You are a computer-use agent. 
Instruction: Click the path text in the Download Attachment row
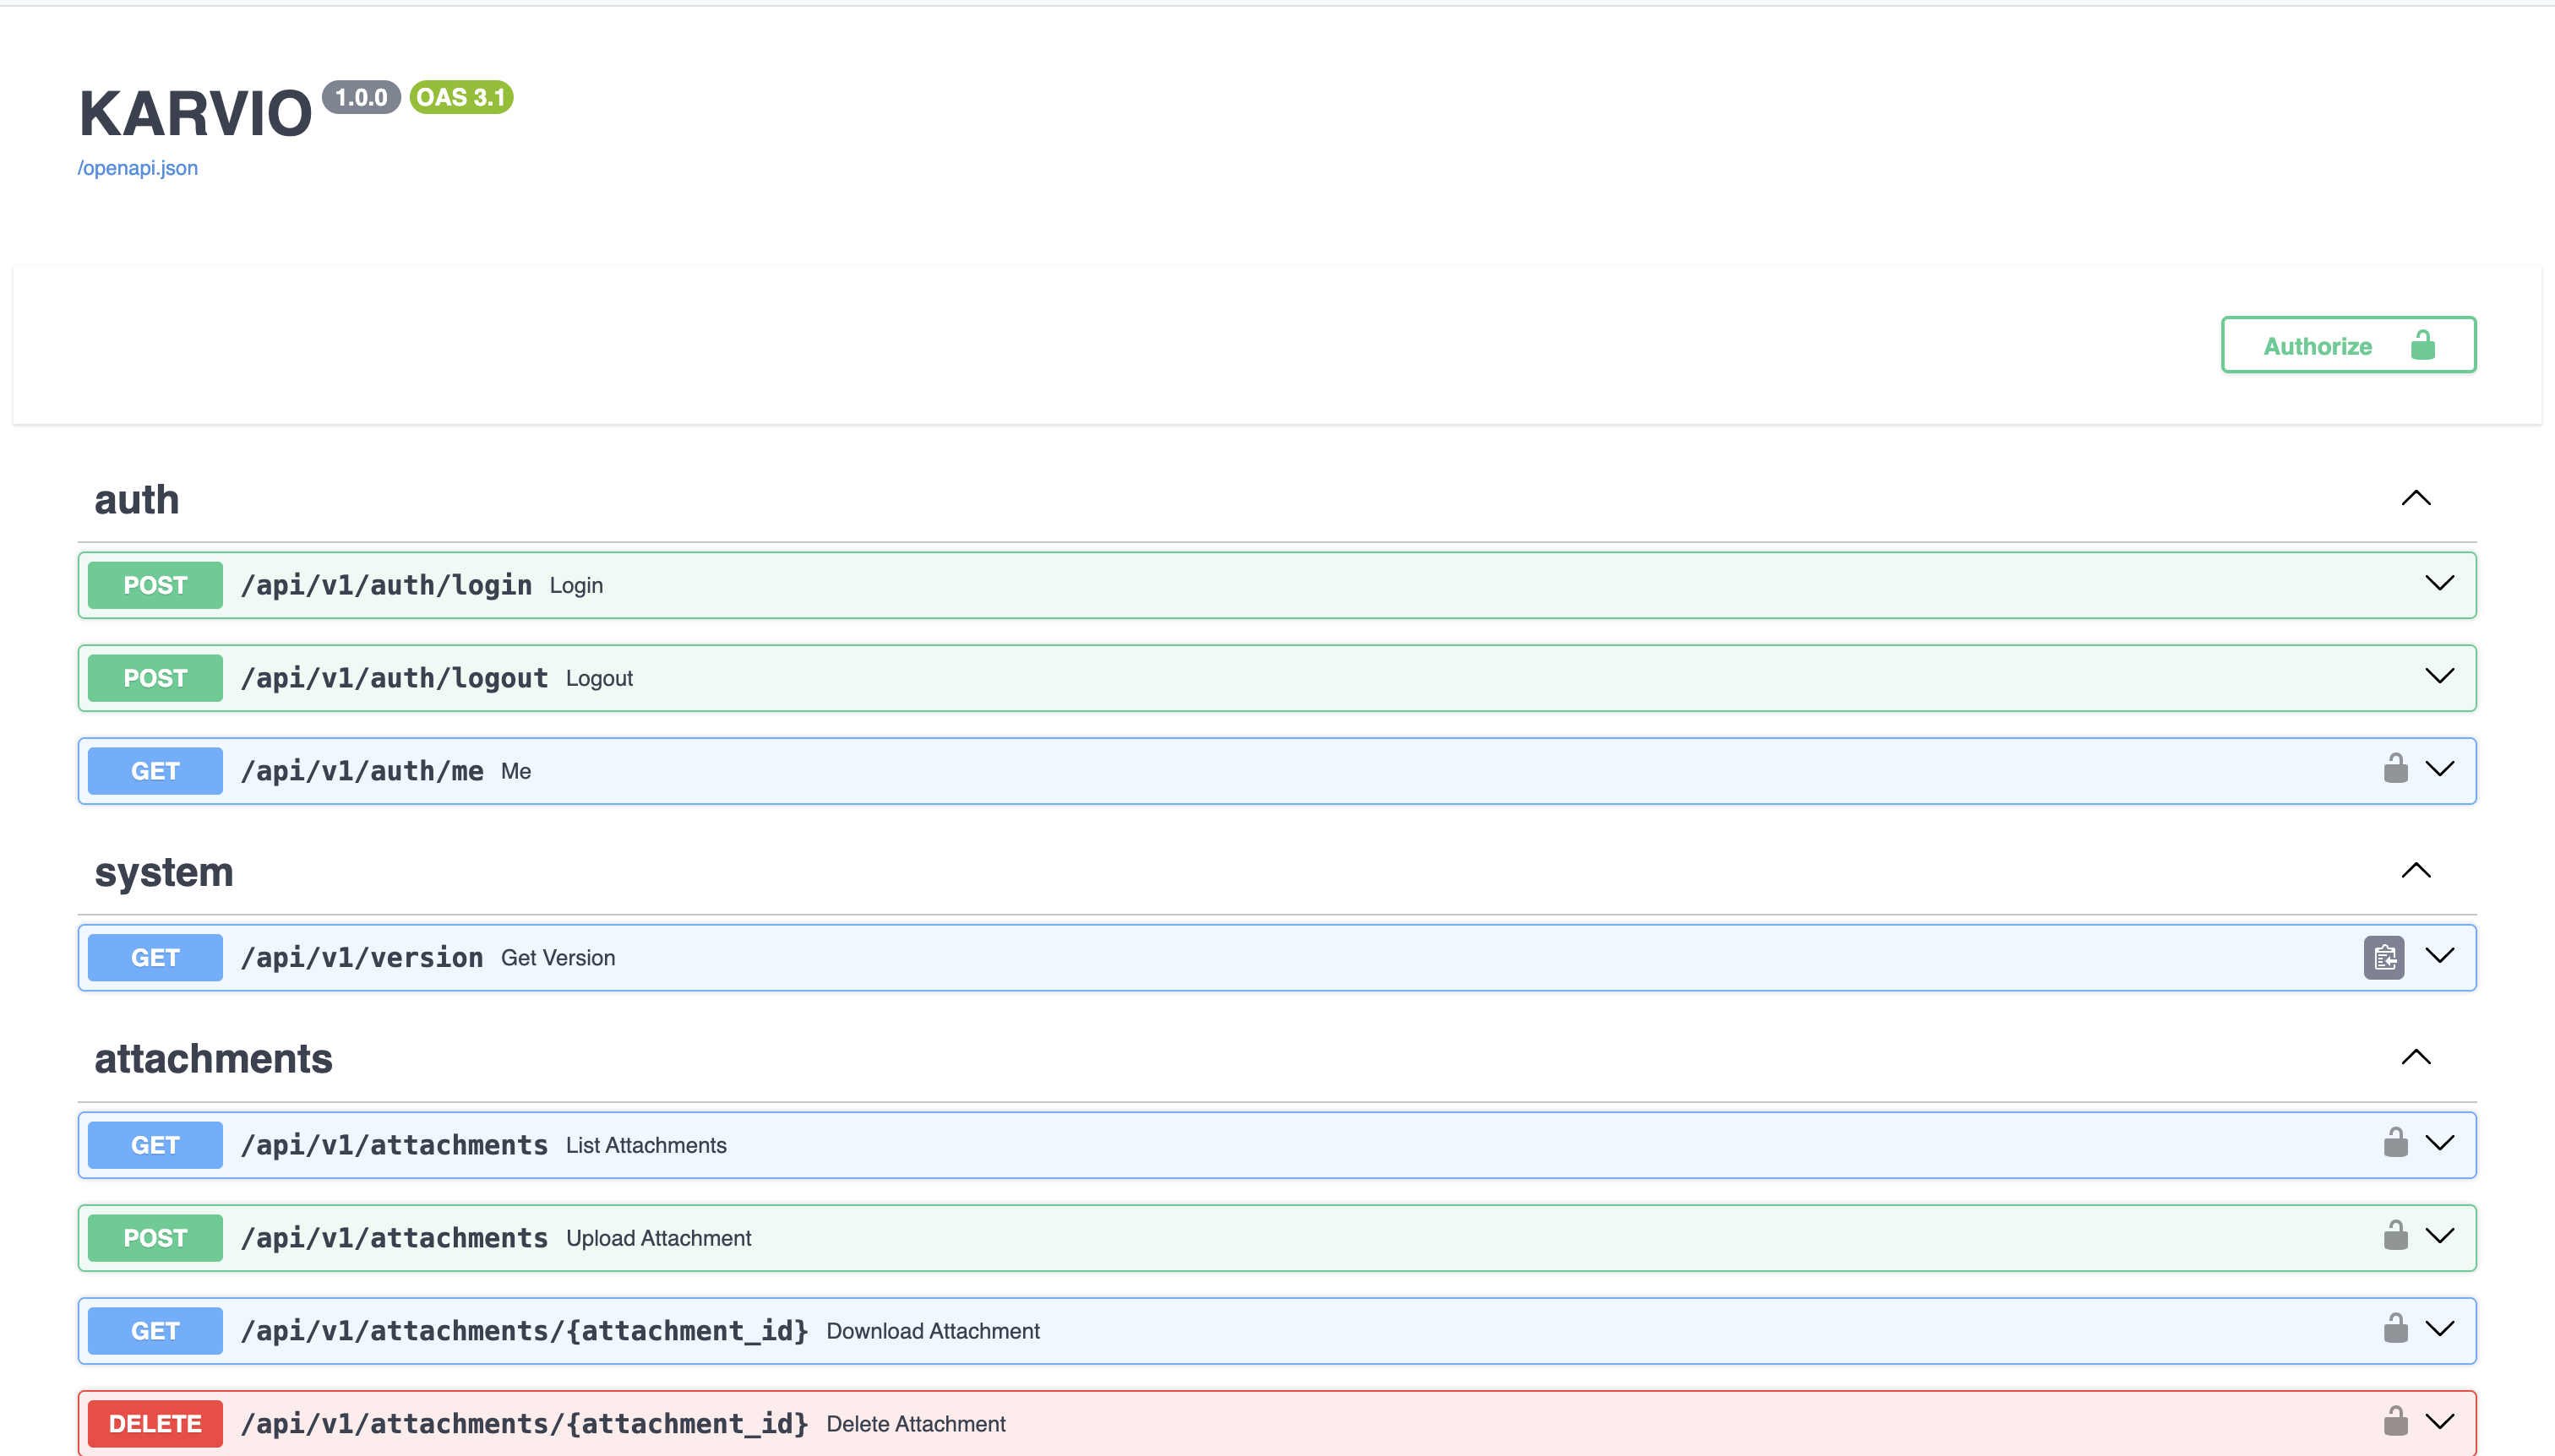pyautogui.click(x=524, y=1331)
